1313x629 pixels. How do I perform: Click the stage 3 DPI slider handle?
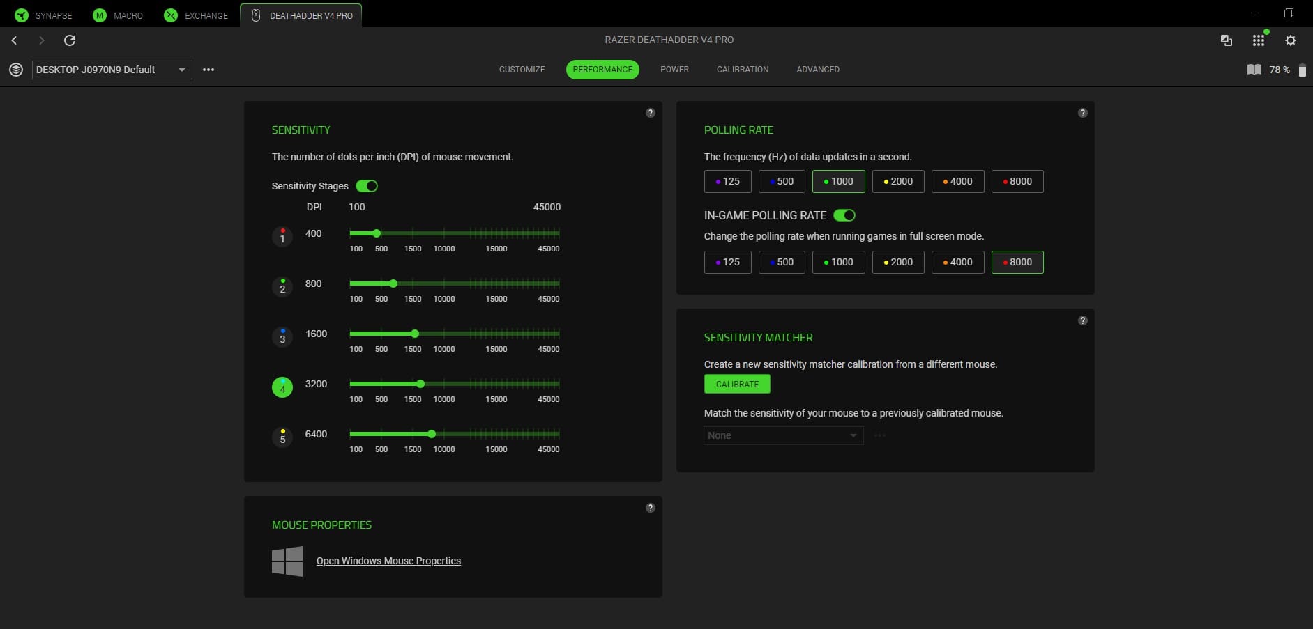tap(415, 334)
